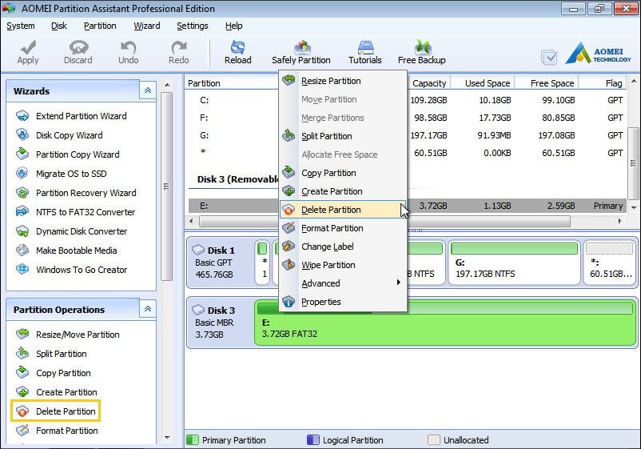
Task: Choose Format Partition in Partition Operations
Action: click(57, 431)
